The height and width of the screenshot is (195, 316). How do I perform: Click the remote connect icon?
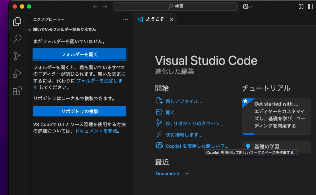click(159, 134)
